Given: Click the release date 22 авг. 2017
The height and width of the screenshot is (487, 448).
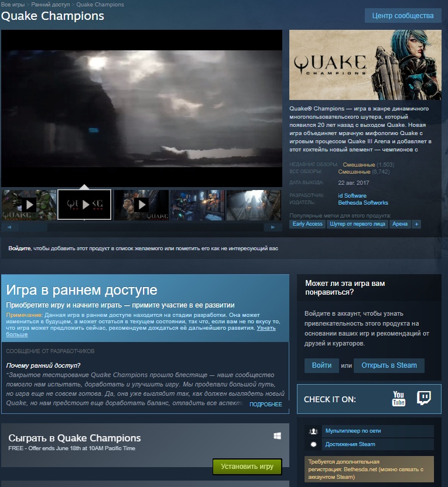Looking at the screenshot, I should pyautogui.click(x=354, y=183).
